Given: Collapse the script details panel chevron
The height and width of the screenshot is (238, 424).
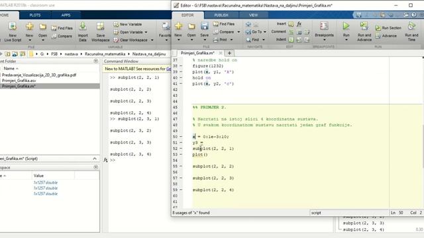Looking at the screenshot, I should pos(95,159).
